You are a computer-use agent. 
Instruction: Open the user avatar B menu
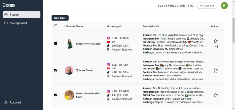tap(224, 6)
